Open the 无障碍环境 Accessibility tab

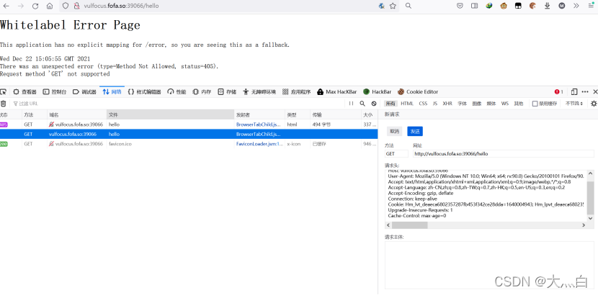[x=259, y=91]
